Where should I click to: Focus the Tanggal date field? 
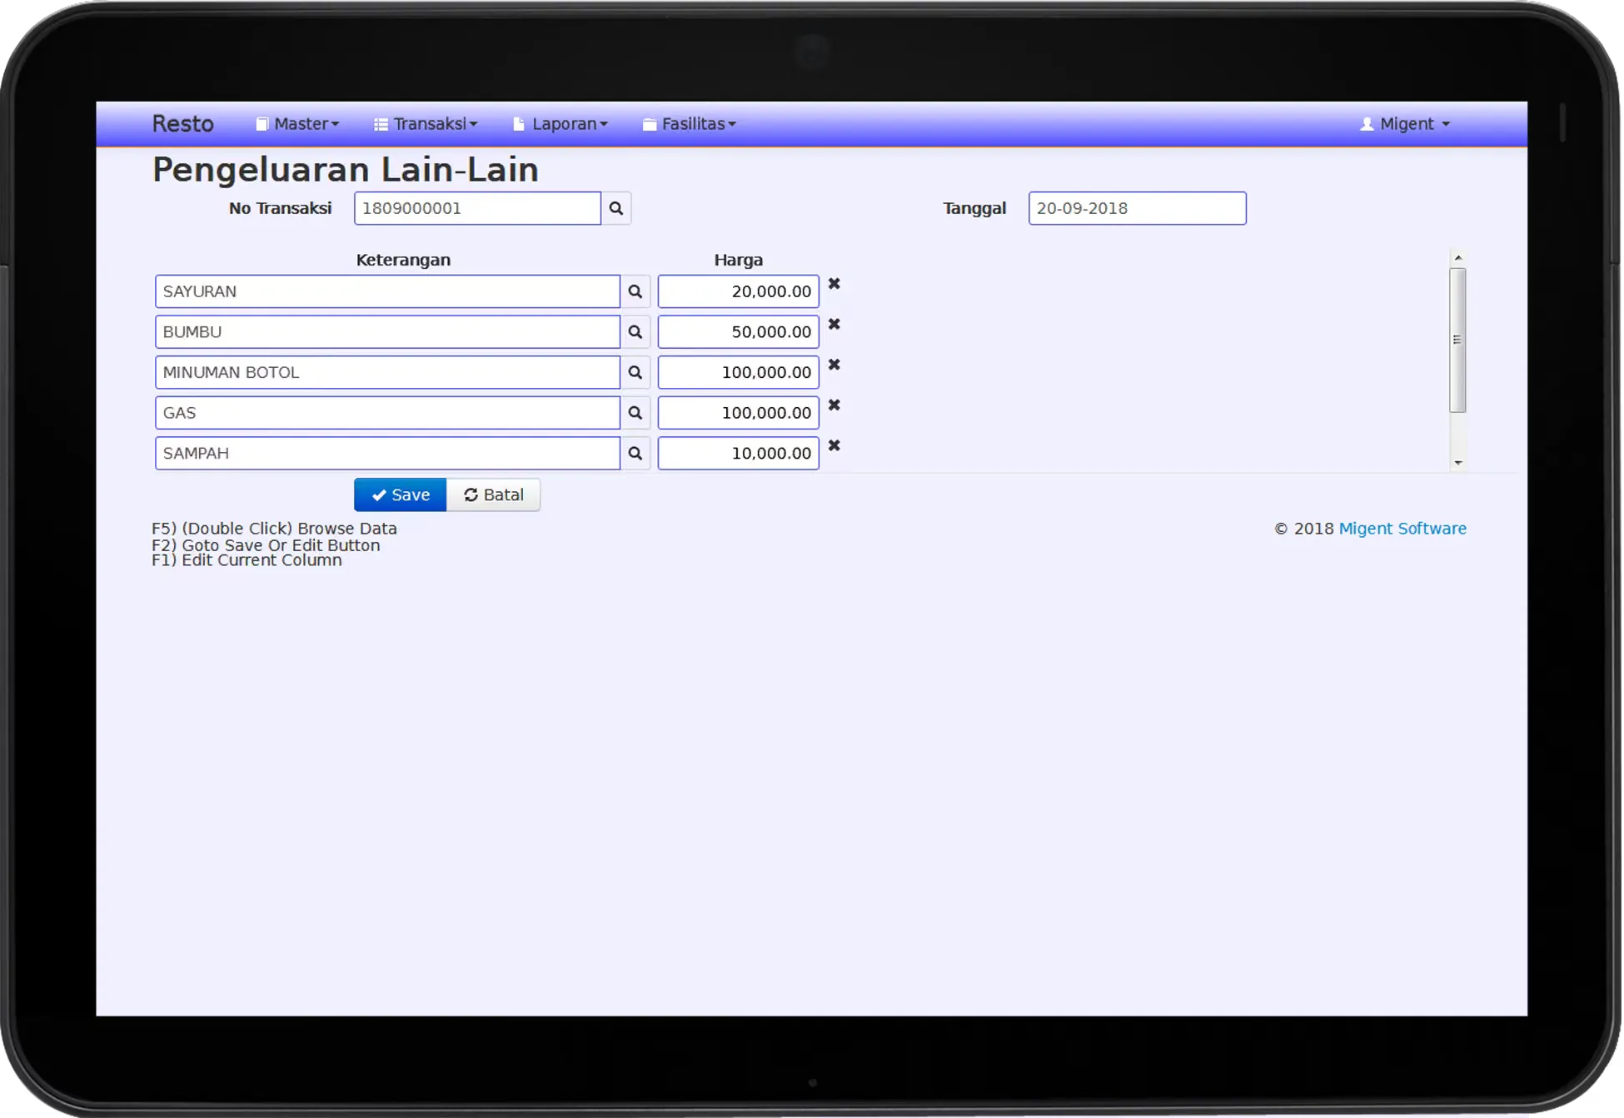tap(1137, 208)
